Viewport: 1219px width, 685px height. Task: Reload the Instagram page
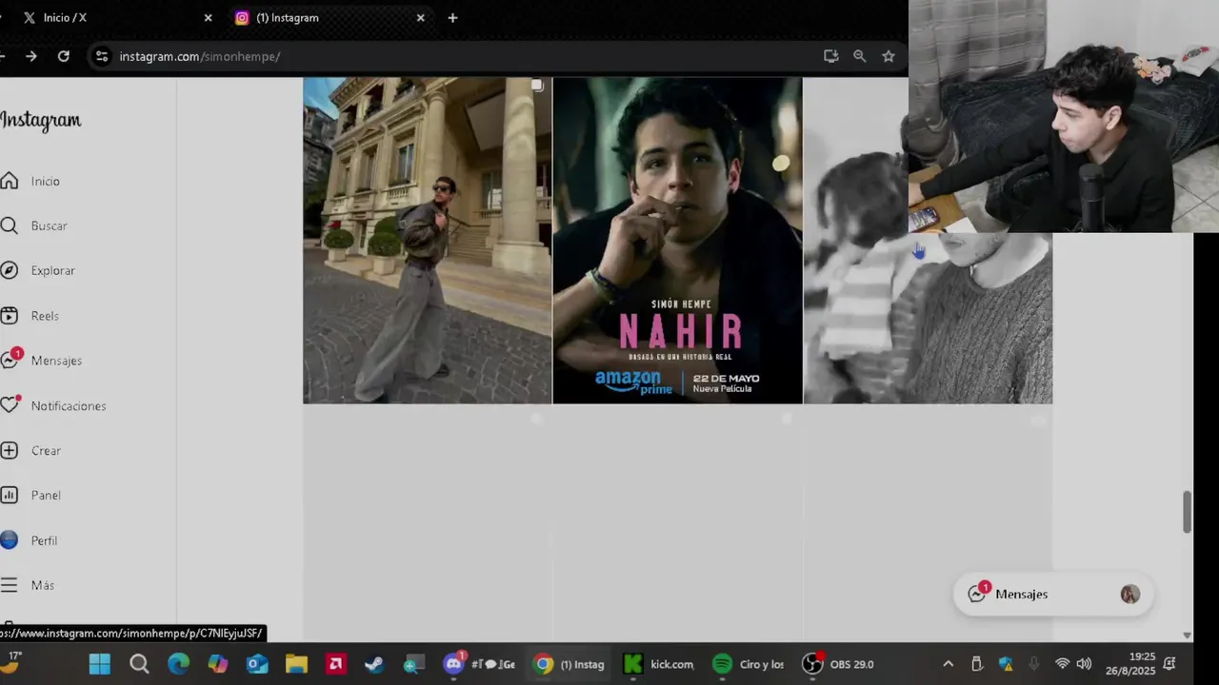63,56
